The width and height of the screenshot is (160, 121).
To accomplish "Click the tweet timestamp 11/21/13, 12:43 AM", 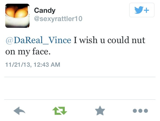I will (33, 65).
